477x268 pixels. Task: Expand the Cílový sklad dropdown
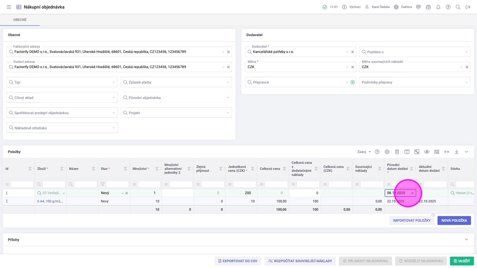pos(62,98)
